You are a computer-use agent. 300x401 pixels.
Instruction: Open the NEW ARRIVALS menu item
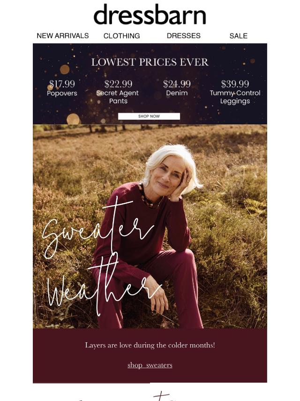pyautogui.click(x=63, y=36)
